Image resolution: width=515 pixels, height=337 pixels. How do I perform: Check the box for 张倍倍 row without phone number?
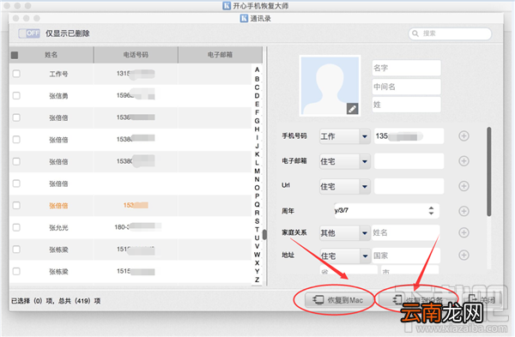point(16,184)
